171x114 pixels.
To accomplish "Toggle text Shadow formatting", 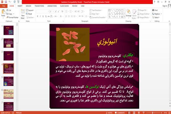I will pyautogui.click(x=46, y=16).
